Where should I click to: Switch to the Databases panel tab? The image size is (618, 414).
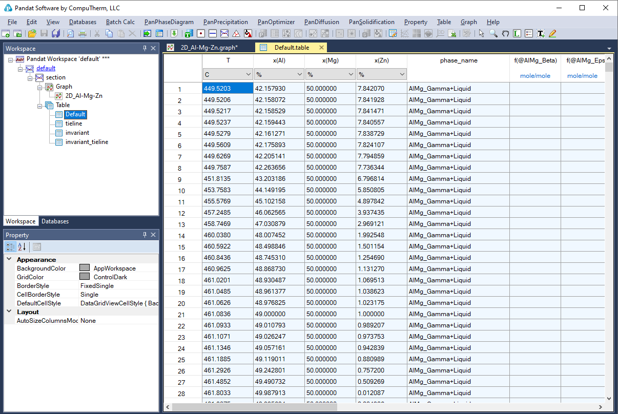pos(55,221)
